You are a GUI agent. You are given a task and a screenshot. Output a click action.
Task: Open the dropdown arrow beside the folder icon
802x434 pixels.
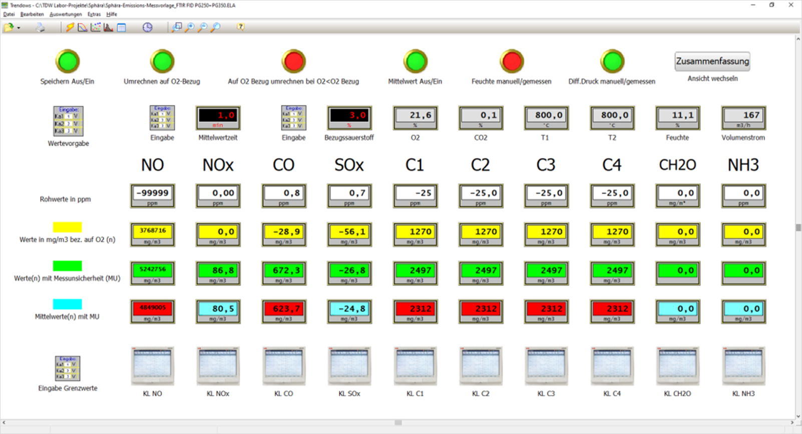coord(19,28)
